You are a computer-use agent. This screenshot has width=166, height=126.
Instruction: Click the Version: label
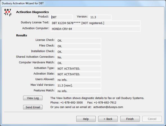(82, 17)
